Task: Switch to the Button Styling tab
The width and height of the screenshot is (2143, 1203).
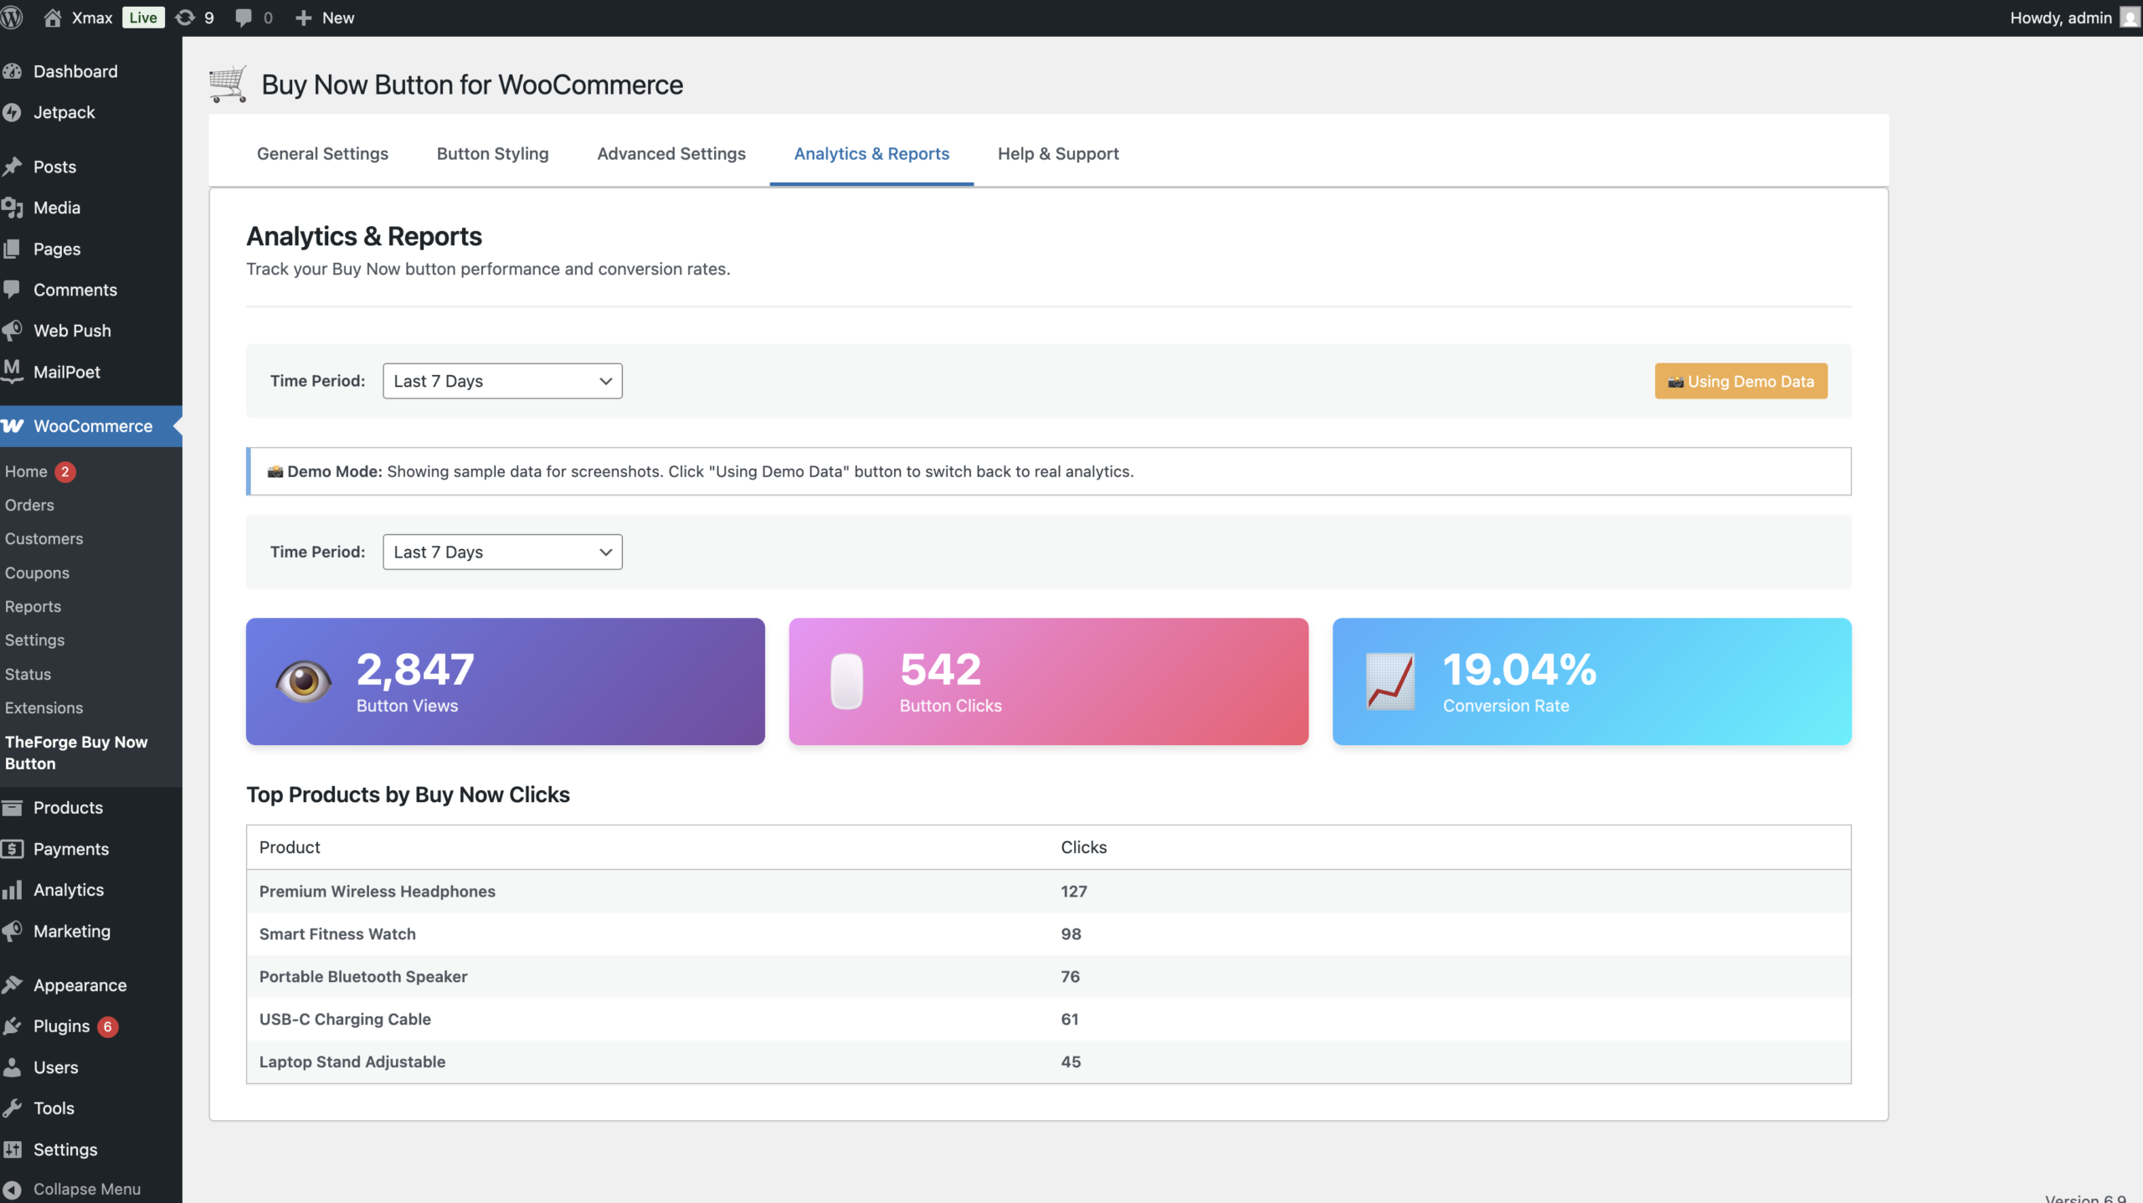Action: [x=492, y=153]
